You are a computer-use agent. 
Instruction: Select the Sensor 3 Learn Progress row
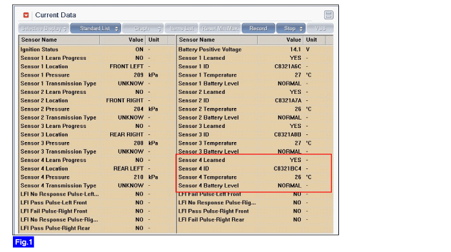(x=97, y=126)
